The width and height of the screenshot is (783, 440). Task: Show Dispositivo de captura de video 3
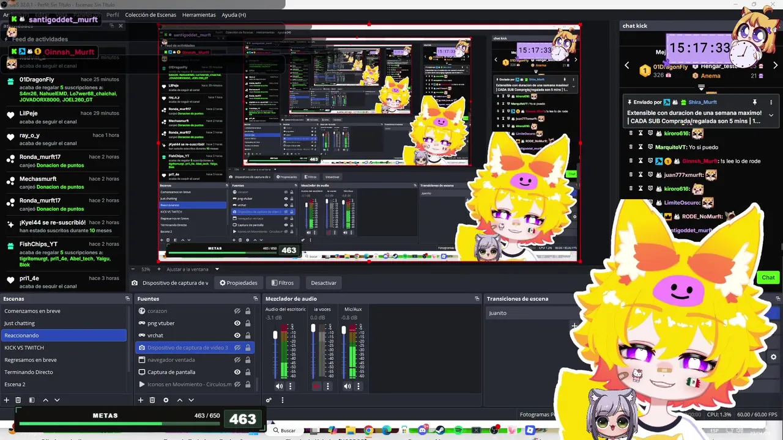point(237,348)
